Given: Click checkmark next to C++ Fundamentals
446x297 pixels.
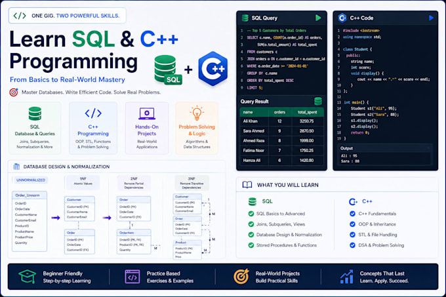Looking at the screenshot, I should [x=352, y=214].
